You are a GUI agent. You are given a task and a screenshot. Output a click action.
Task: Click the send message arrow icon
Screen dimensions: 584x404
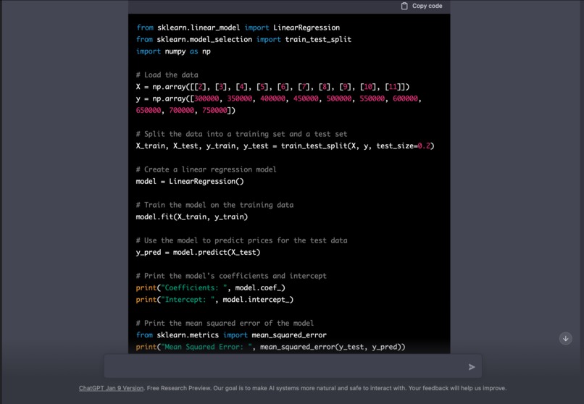(x=472, y=367)
